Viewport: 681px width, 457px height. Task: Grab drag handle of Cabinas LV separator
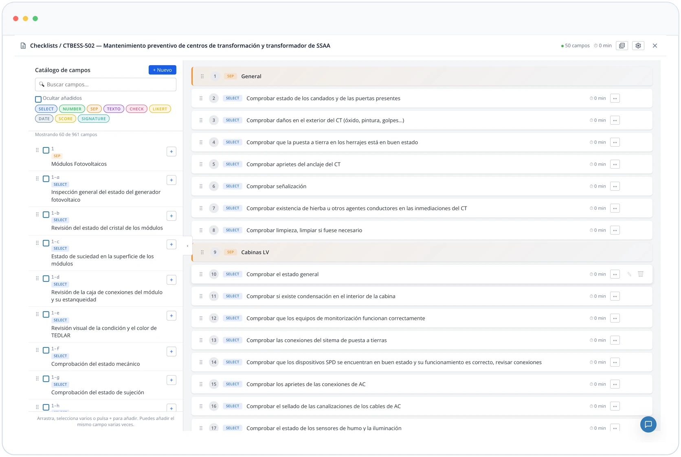pos(202,252)
